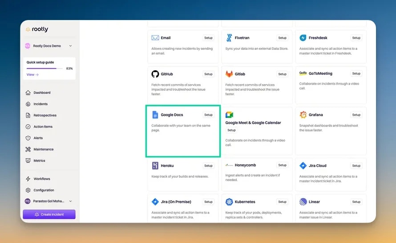Screen dimensions: 396x243
Task: Click Setup for Email integration
Action: pyautogui.click(x=208, y=38)
